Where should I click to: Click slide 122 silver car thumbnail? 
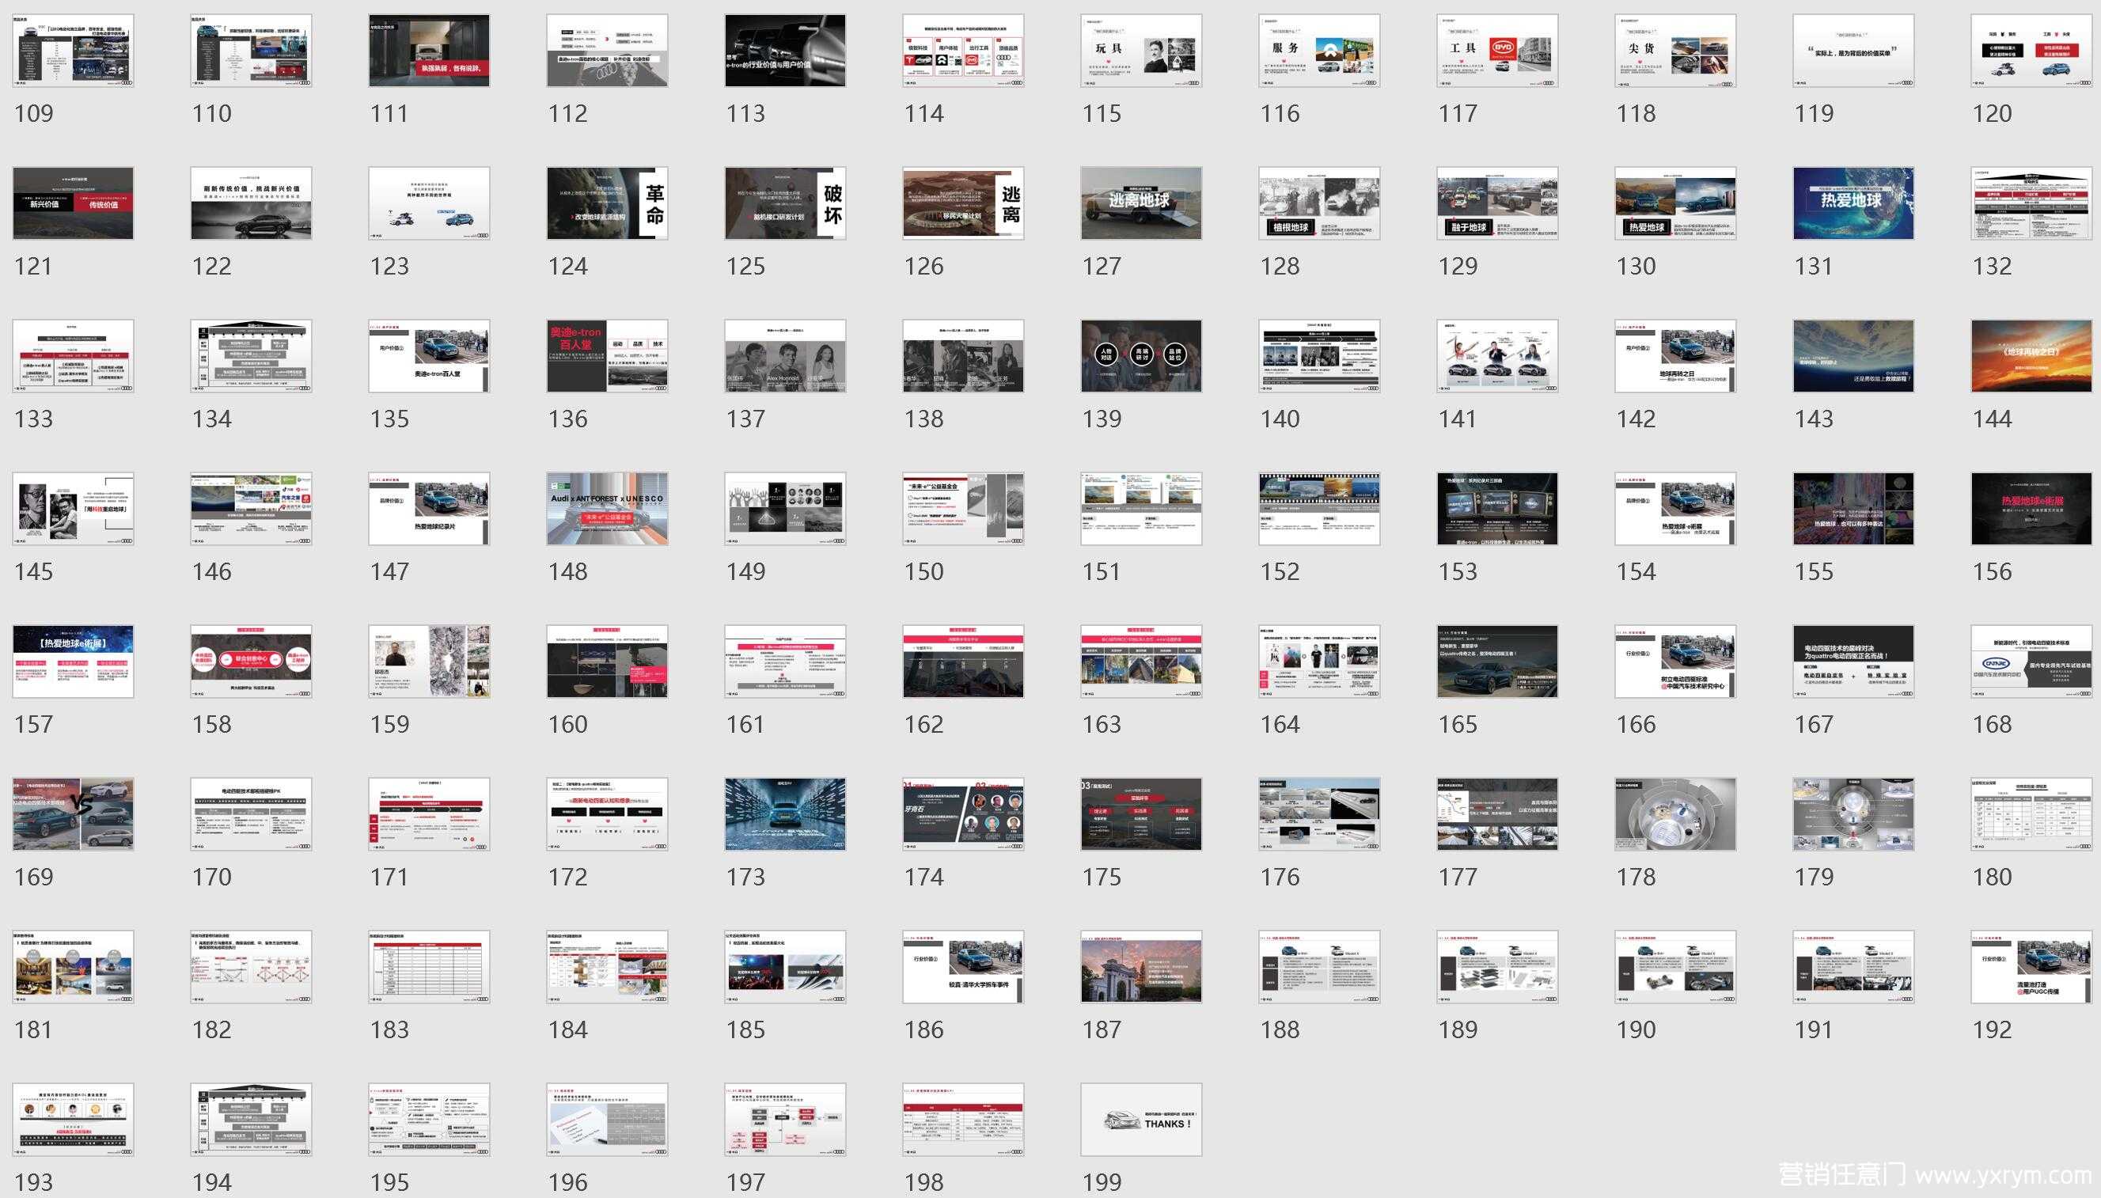coord(252,203)
